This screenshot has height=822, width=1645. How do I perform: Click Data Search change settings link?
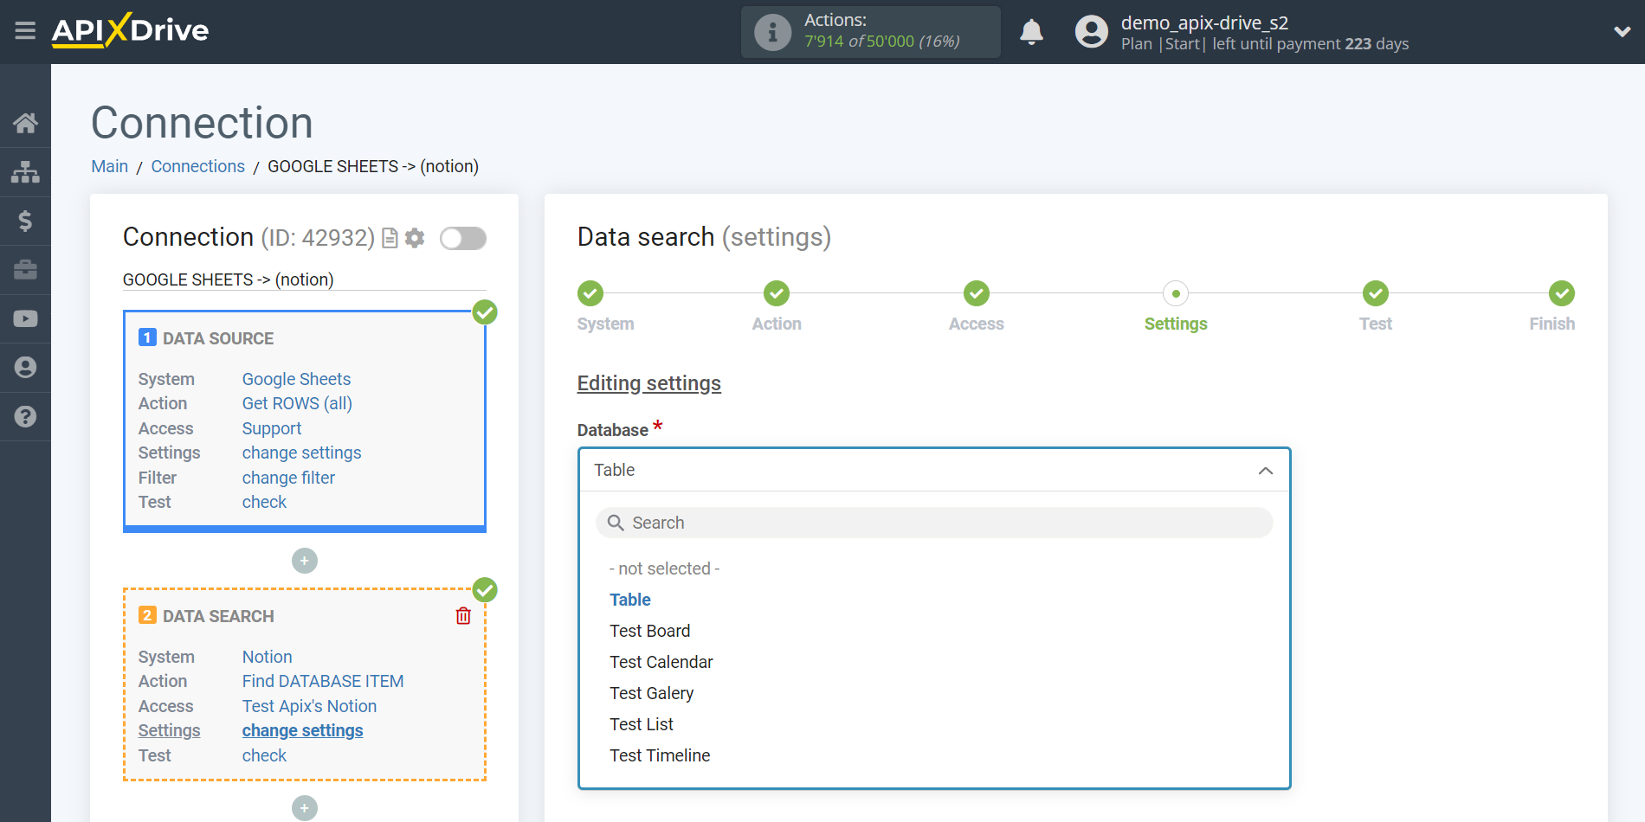tap(302, 730)
